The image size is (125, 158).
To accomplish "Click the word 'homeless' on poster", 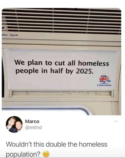I will coord(93,64).
